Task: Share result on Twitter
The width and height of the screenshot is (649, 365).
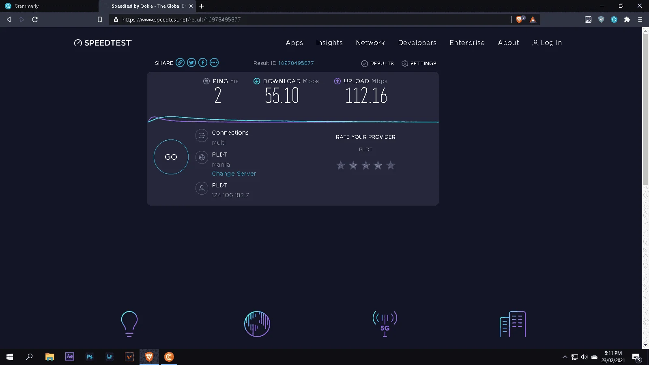Action: tap(191, 62)
